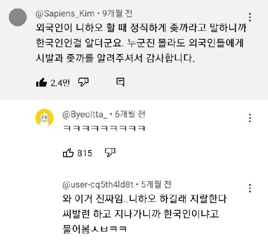
Task: Open the reply icon under Sapiens_Kim's comment
Action: 120,82
